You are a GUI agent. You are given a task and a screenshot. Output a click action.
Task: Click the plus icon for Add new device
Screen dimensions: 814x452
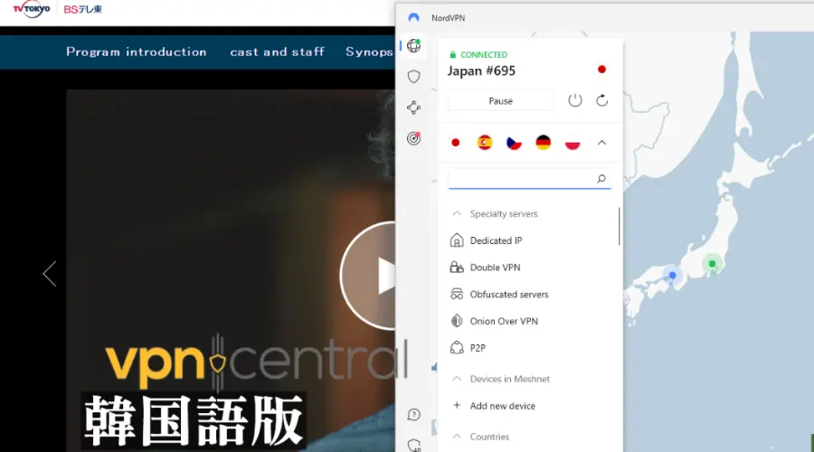click(457, 405)
